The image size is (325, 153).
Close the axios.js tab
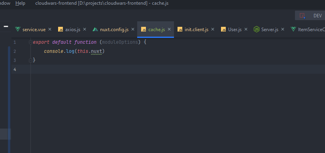click(85, 29)
